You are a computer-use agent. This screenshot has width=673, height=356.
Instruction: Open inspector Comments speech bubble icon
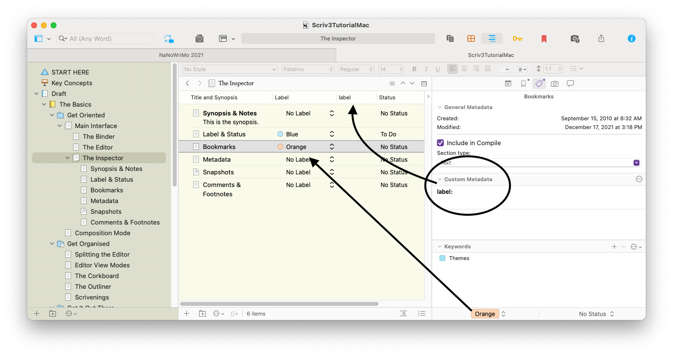[x=570, y=83]
